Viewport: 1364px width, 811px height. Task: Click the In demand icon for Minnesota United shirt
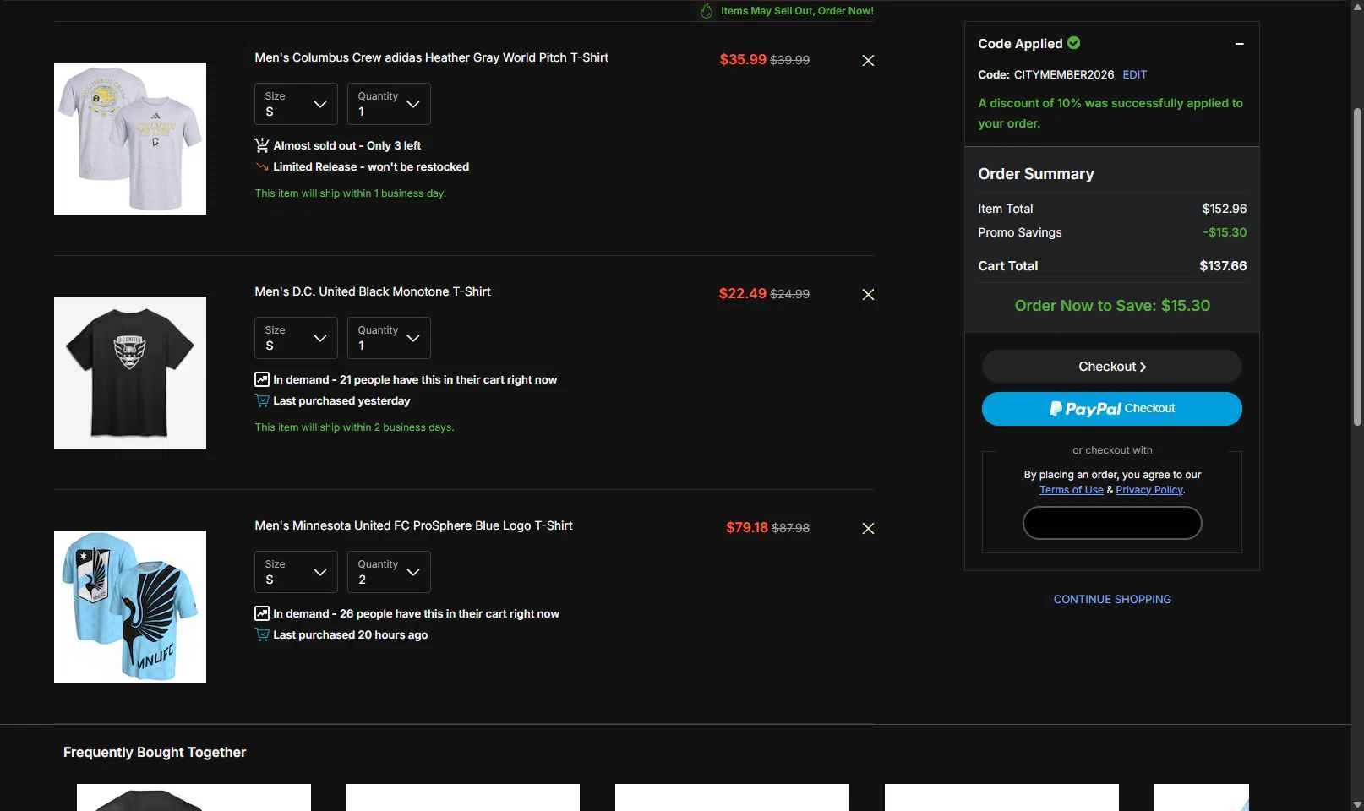262,613
